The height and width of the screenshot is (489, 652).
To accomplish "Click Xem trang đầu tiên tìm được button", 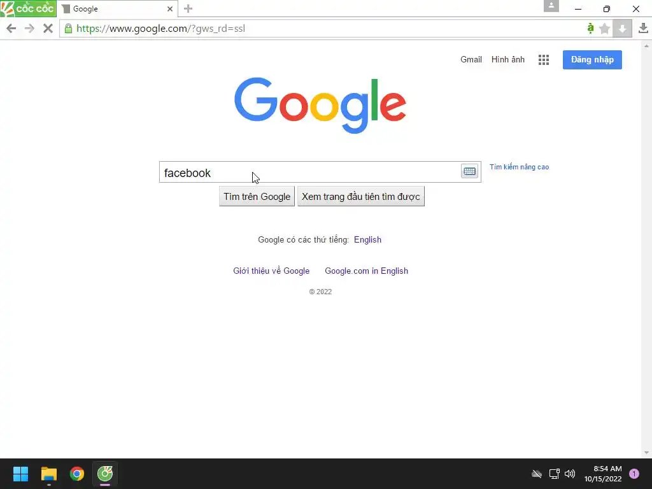I will click(360, 196).
